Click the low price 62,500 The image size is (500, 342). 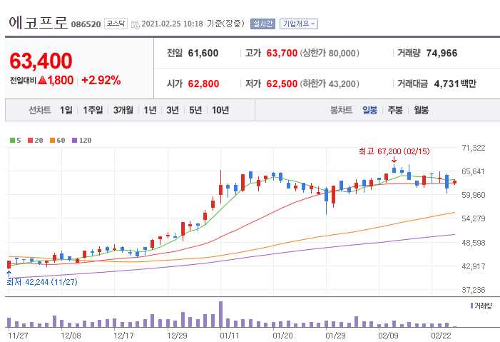pos(282,84)
